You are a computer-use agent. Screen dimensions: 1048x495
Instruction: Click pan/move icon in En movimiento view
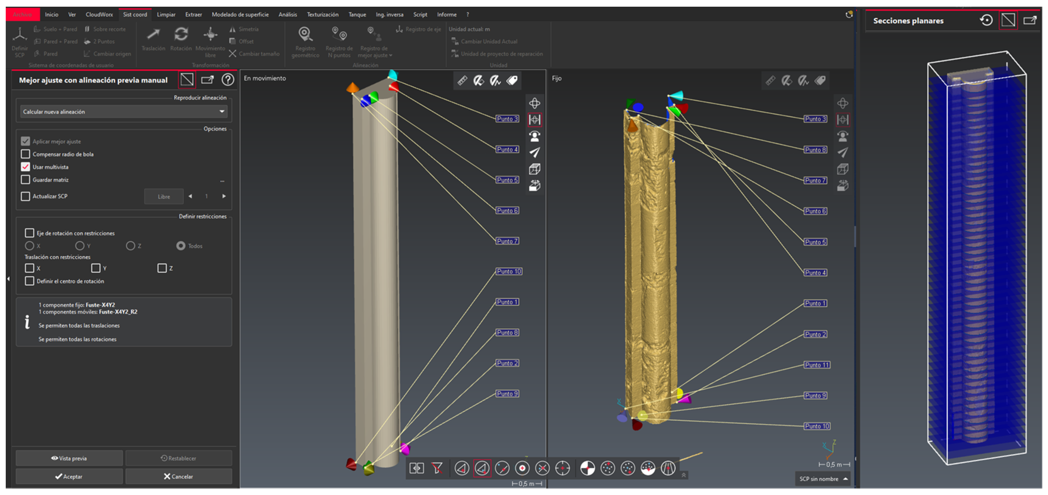click(x=535, y=103)
